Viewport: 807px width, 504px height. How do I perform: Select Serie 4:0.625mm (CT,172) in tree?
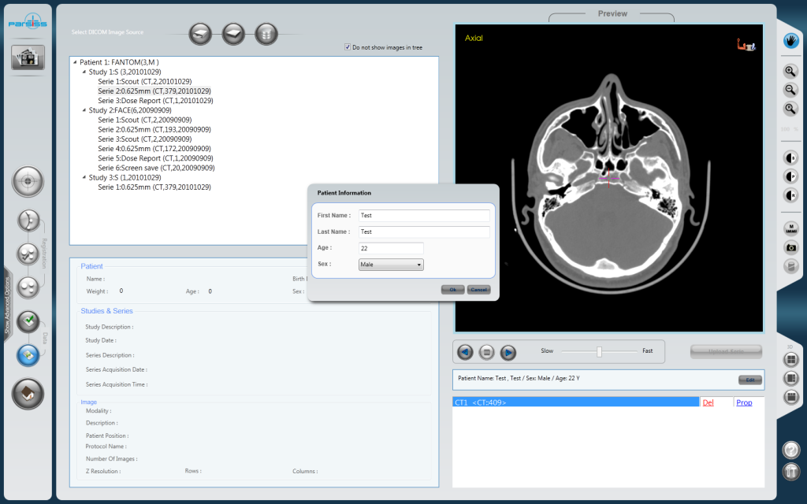pos(154,149)
